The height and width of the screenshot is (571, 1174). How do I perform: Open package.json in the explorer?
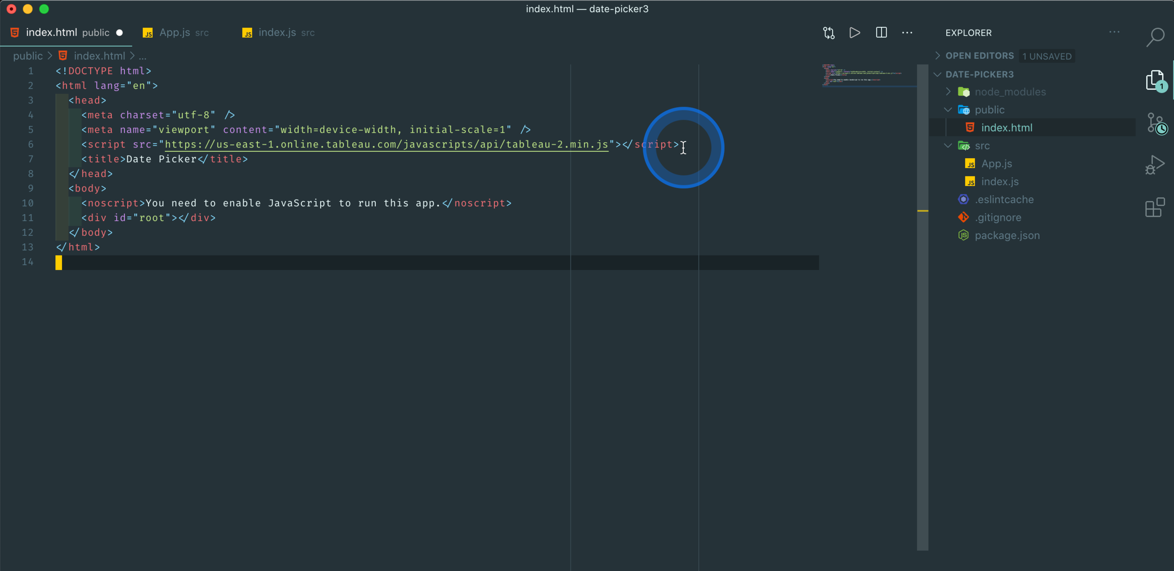click(x=1007, y=236)
